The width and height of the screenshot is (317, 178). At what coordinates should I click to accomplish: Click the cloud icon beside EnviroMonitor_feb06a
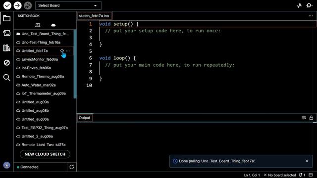pos(18,59)
